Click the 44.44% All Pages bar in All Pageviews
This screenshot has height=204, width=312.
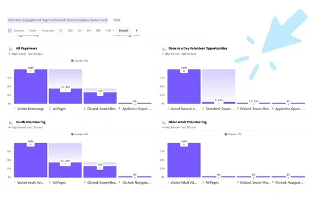pyautogui.click(x=66, y=96)
